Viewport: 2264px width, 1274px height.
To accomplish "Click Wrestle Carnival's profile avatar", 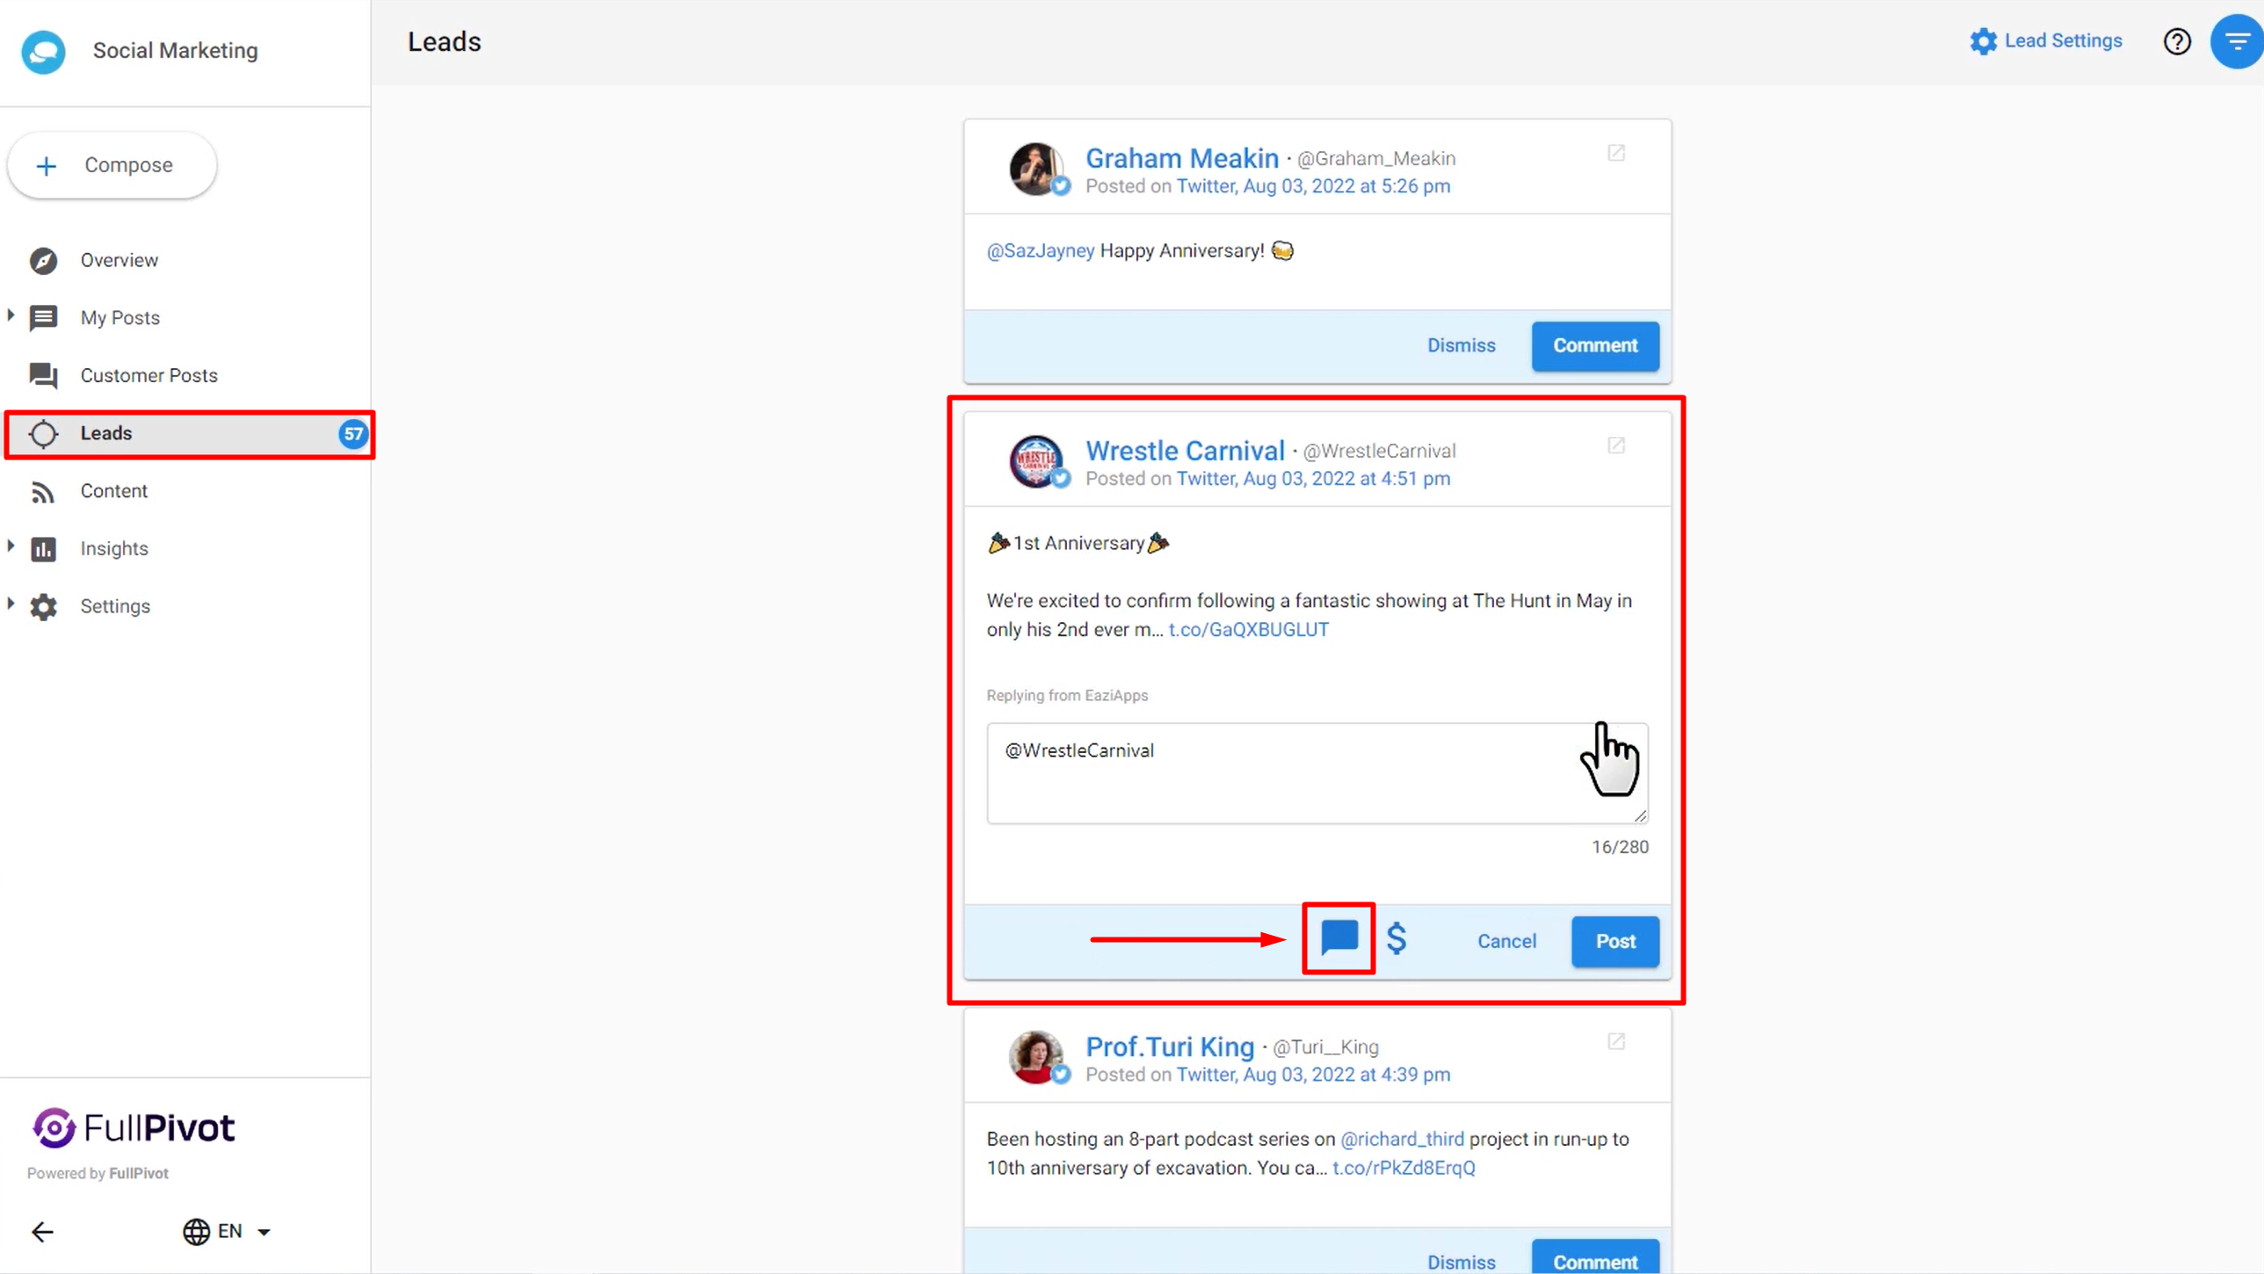I will point(1036,461).
